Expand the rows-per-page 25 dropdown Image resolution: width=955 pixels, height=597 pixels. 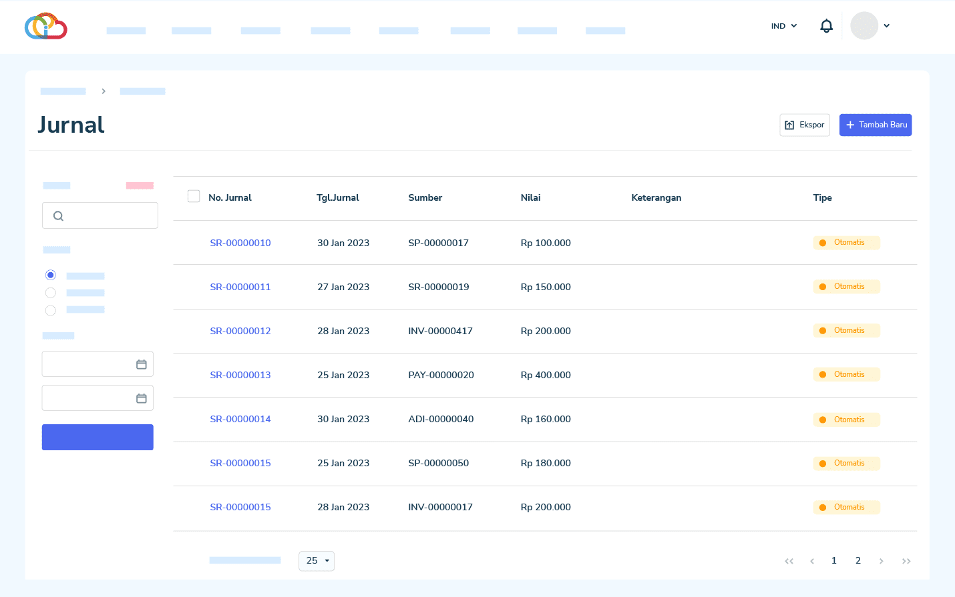(317, 561)
